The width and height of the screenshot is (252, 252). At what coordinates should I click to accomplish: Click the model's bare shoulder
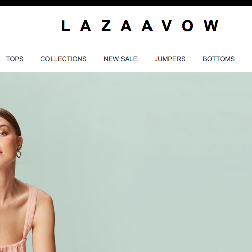pos(43,202)
